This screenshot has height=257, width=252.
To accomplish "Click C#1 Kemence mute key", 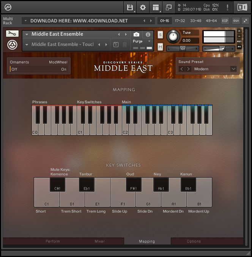I will point(57,184).
